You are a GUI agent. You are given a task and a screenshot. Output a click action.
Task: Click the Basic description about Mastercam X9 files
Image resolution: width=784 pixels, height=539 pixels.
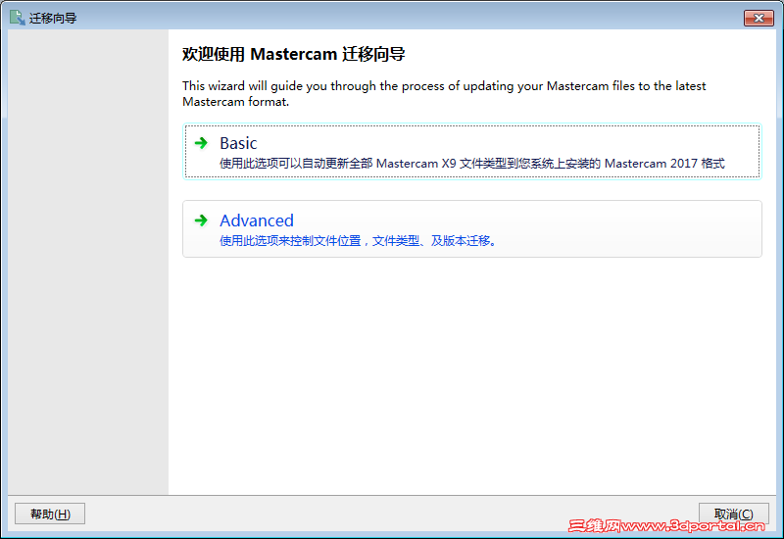pyautogui.click(x=472, y=164)
